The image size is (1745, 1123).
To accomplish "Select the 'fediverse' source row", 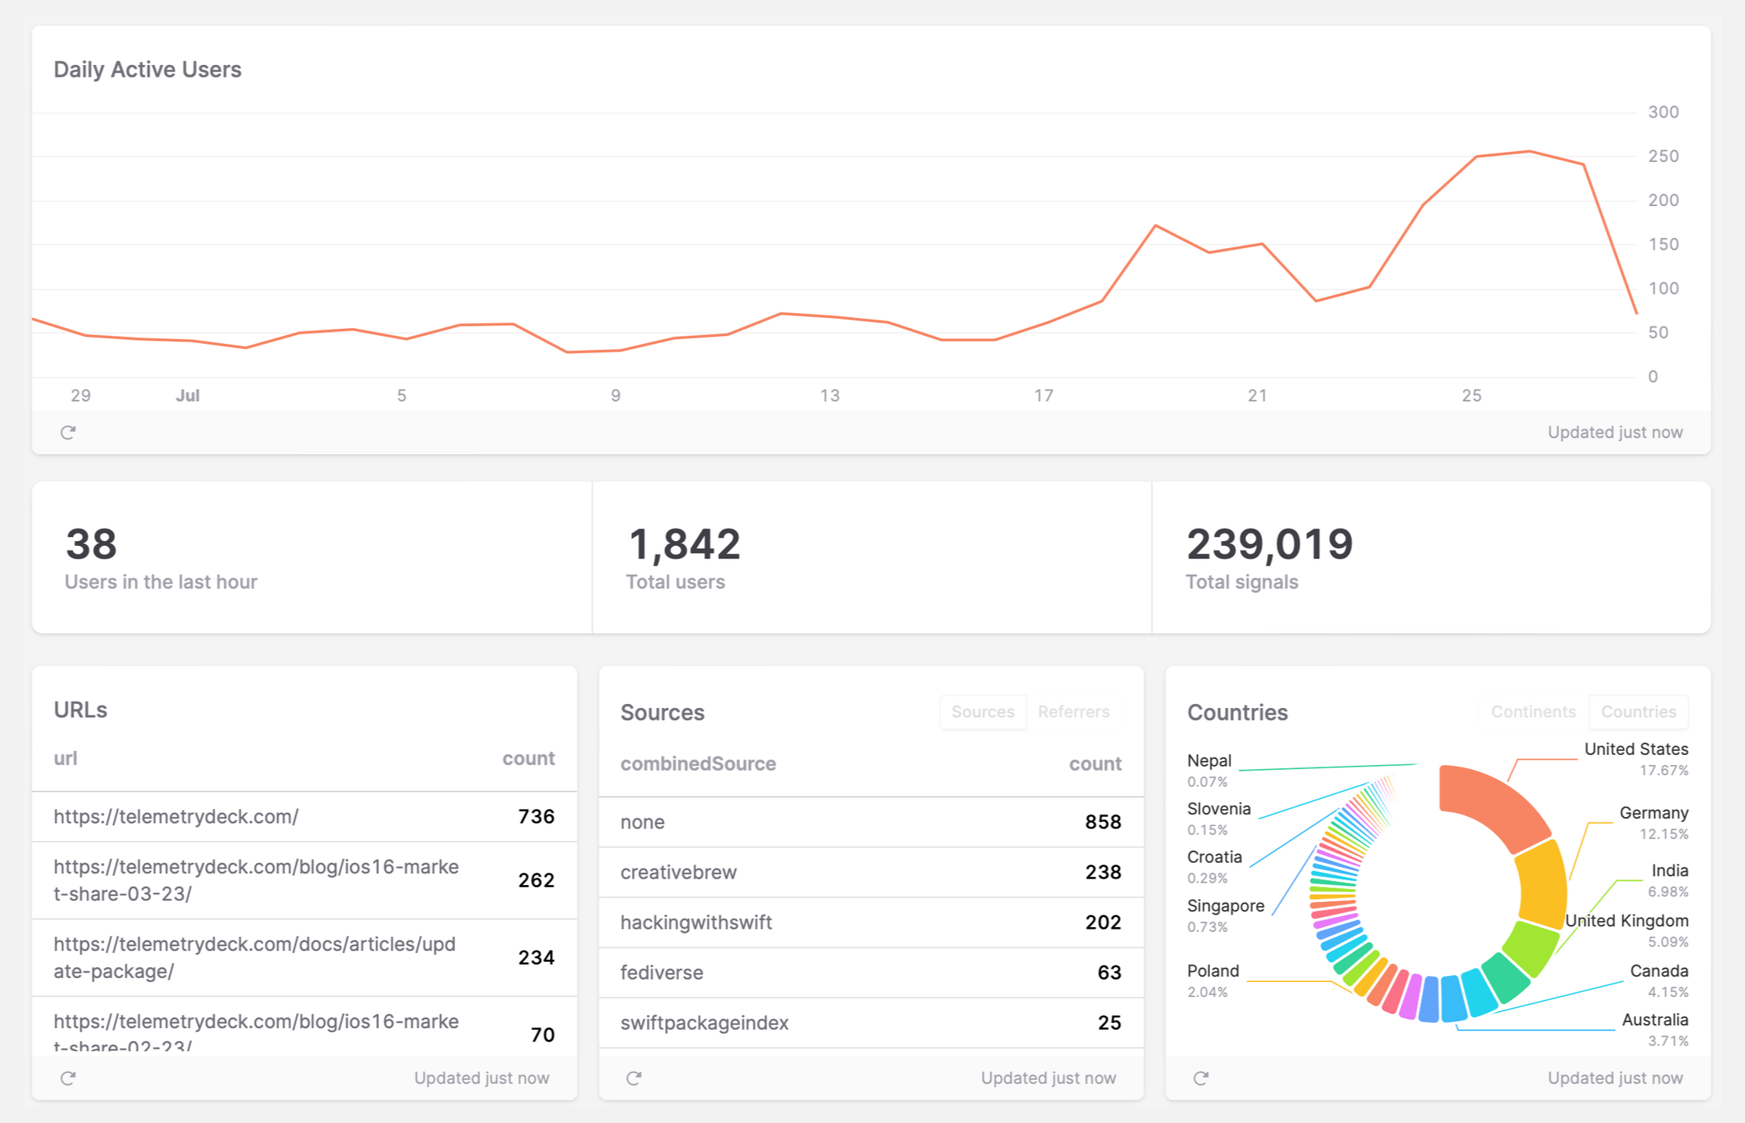I will 871,973.
